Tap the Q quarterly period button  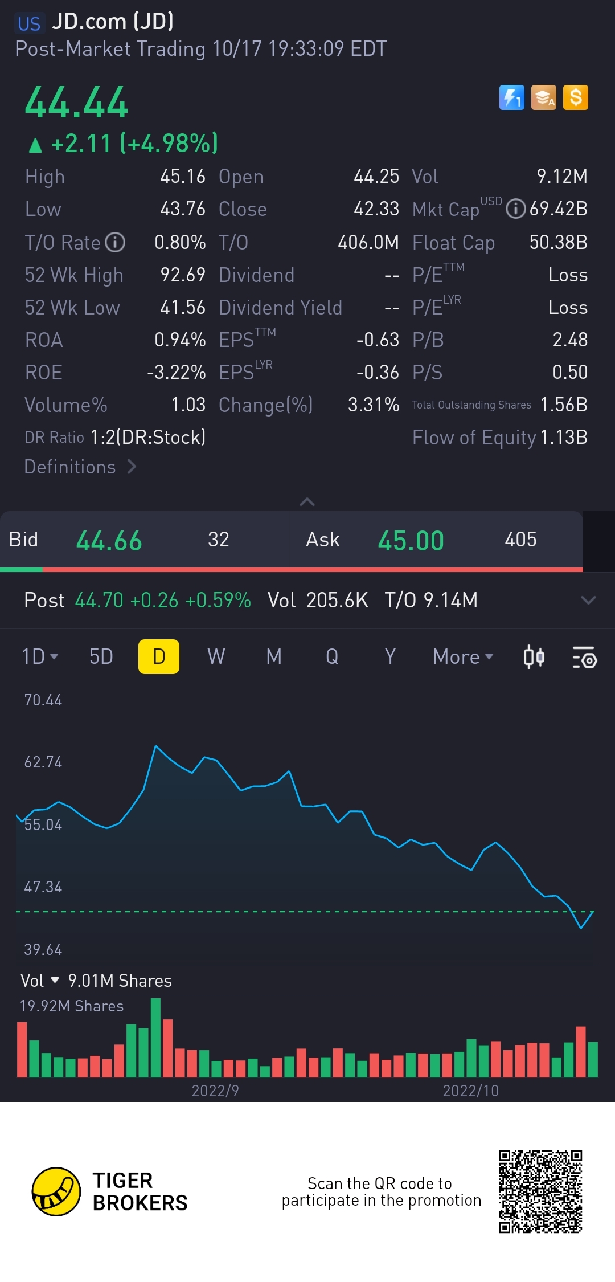click(x=332, y=657)
